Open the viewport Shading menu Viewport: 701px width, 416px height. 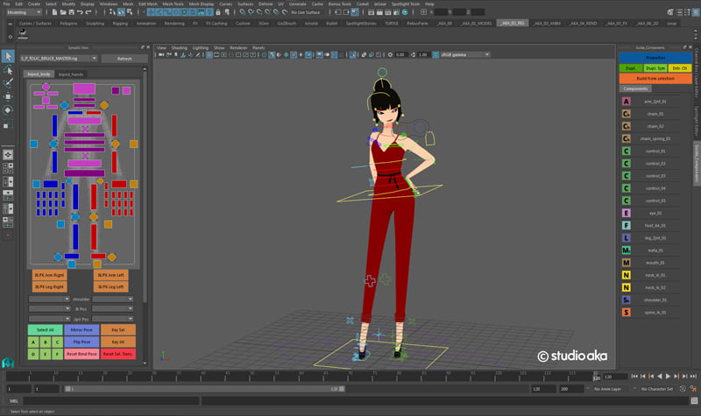(x=180, y=48)
